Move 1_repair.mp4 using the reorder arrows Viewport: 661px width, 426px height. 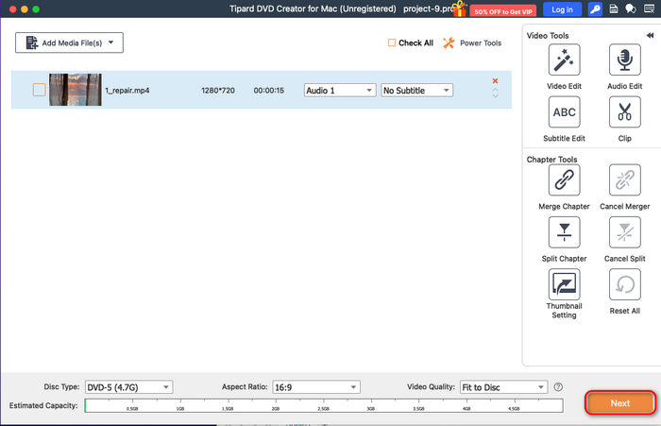(x=496, y=94)
